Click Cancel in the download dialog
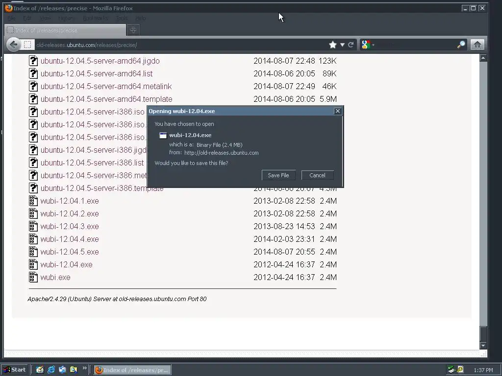 coord(317,175)
